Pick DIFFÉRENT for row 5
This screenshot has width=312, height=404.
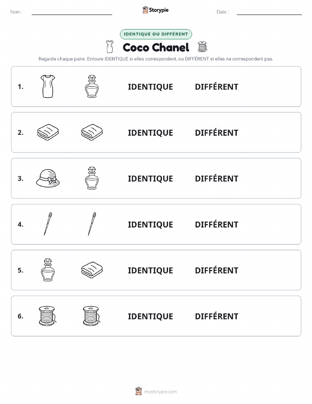[x=217, y=270]
